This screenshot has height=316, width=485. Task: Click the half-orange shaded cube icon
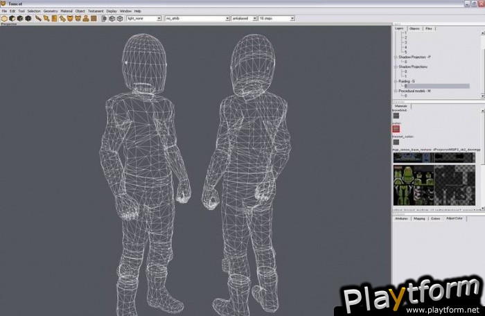(12, 19)
